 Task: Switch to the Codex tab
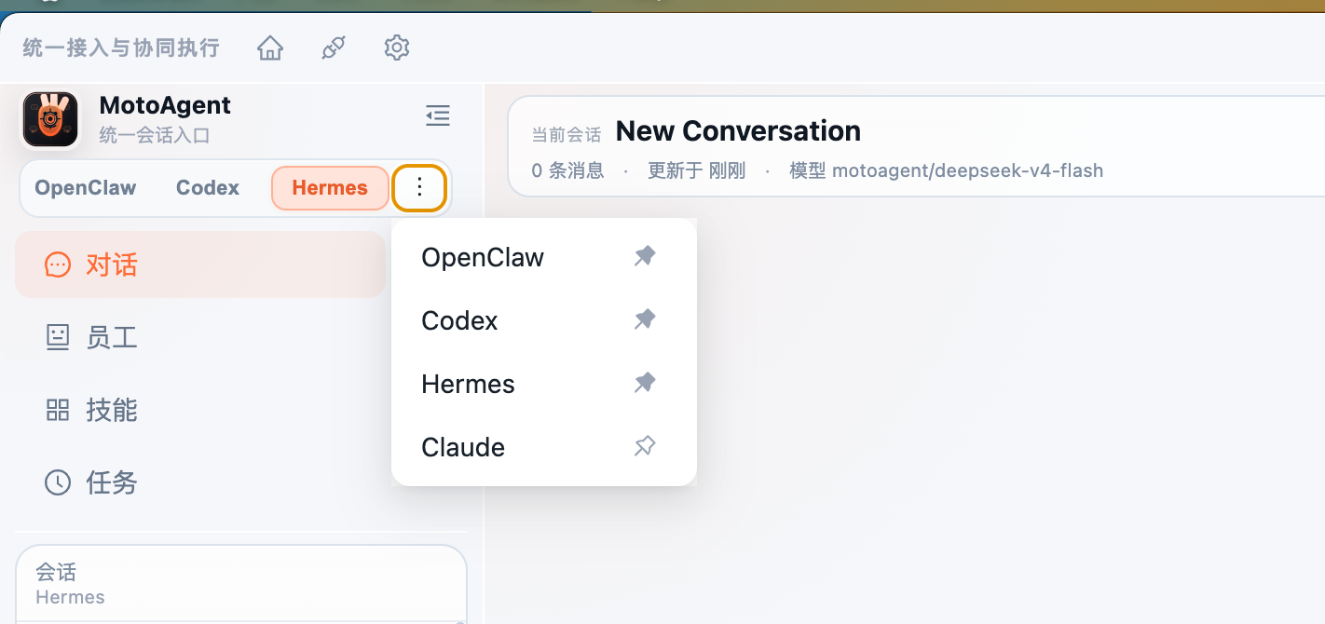pos(208,188)
